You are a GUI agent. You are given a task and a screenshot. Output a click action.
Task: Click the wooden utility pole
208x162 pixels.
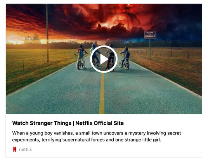point(47,33)
